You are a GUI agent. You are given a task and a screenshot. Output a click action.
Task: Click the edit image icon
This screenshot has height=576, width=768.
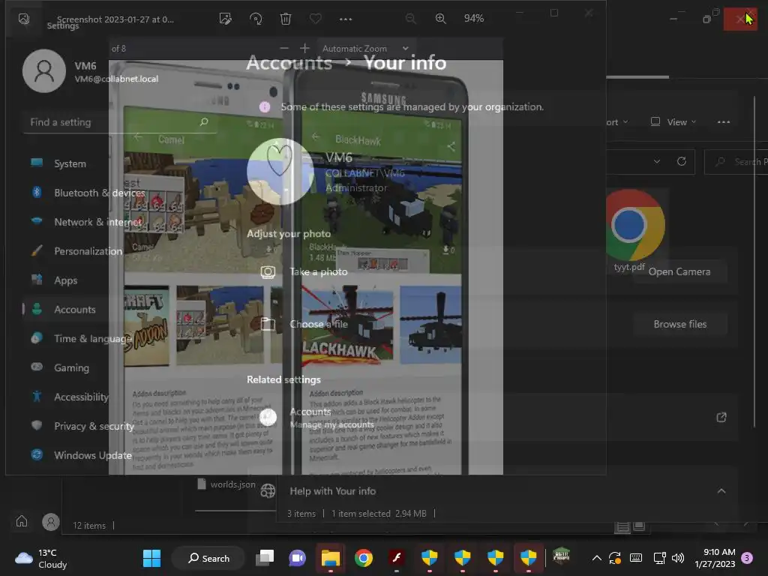tap(224, 19)
